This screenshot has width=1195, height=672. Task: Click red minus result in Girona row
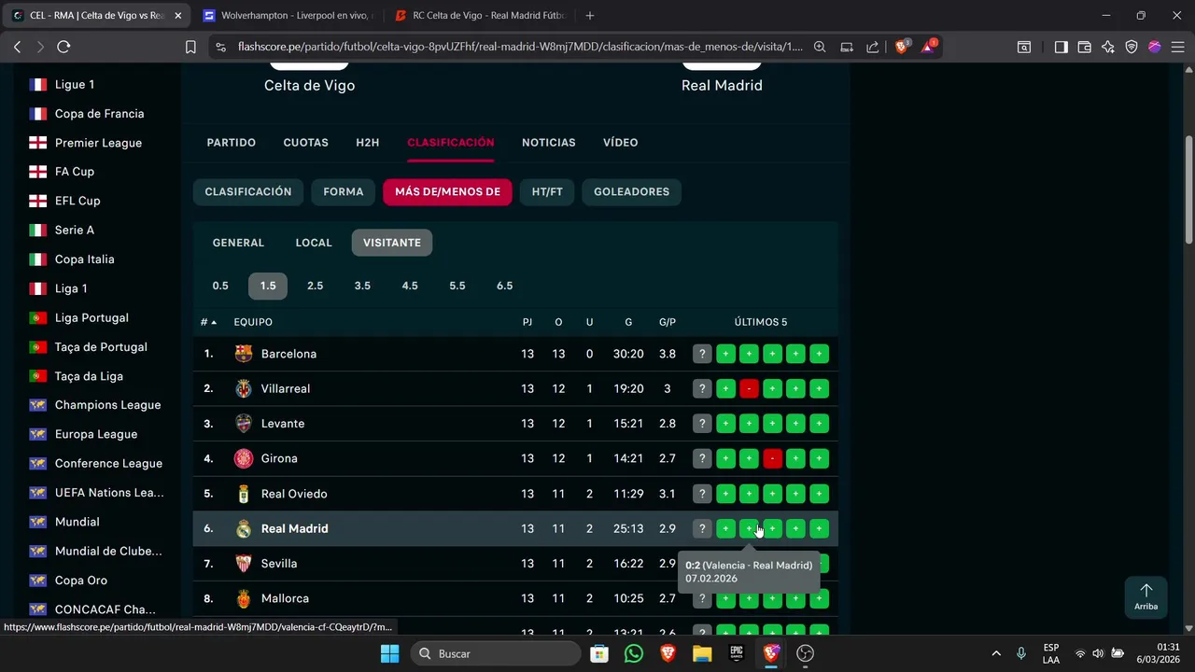click(x=772, y=458)
